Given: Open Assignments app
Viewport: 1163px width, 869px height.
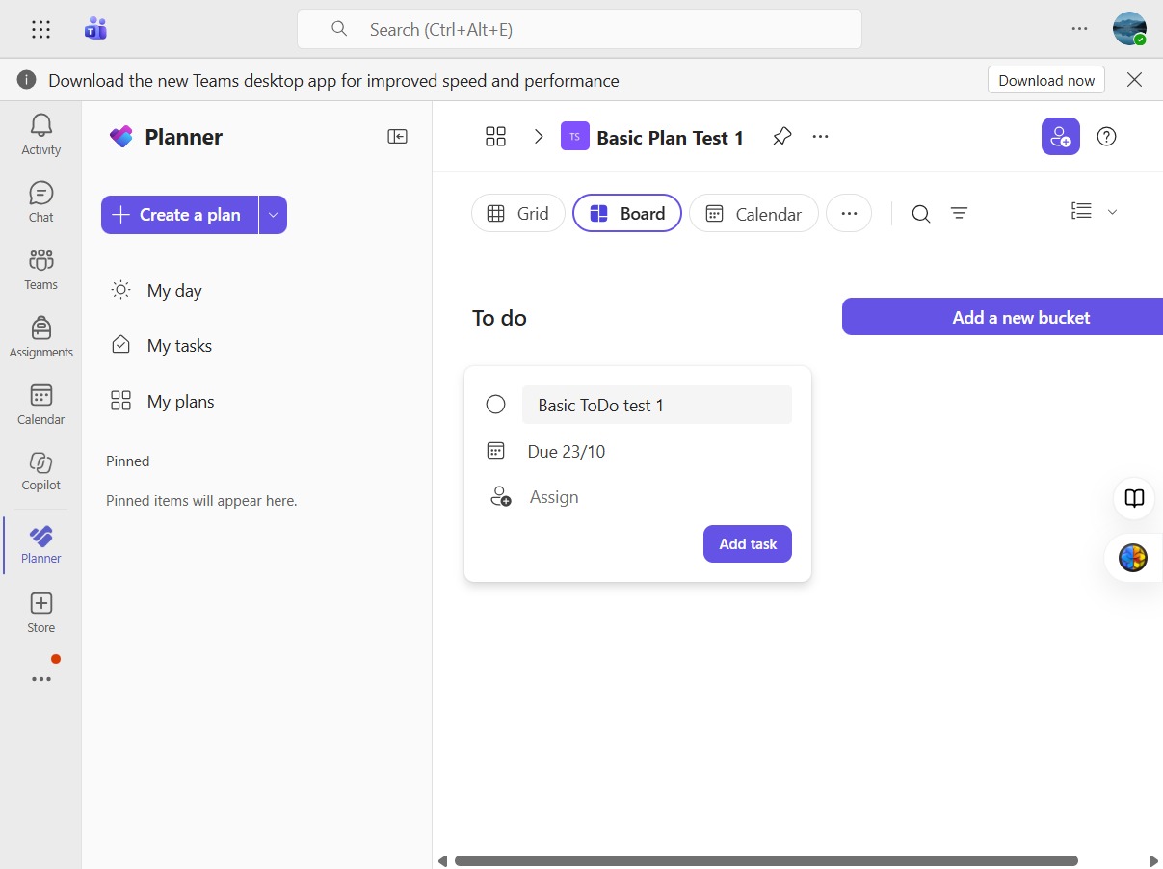Looking at the screenshot, I should click(x=41, y=336).
